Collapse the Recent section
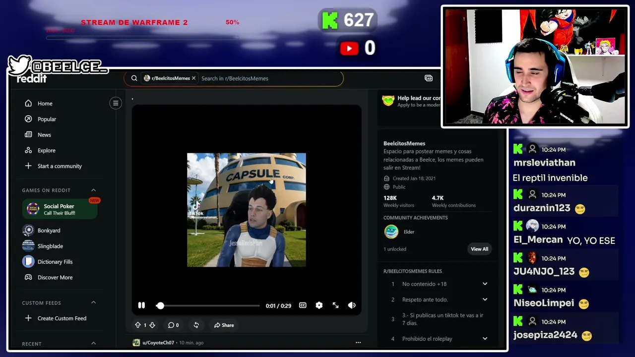 coord(93,343)
